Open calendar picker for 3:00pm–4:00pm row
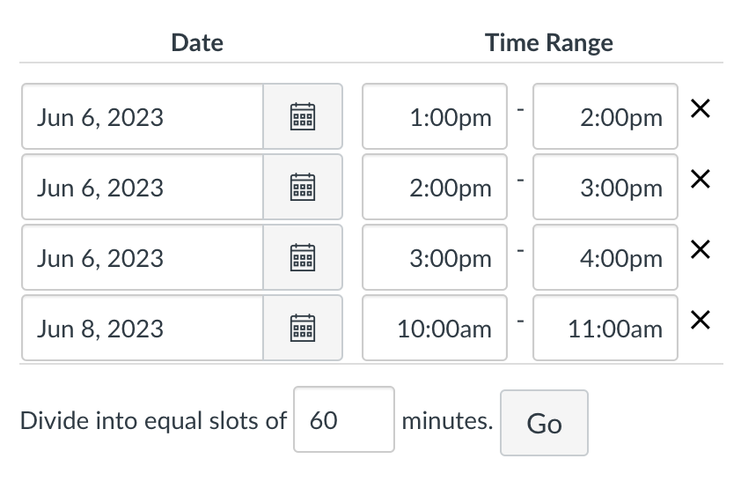Image resolution: width=741 pixels, height=481 pixels. click(303, 257)
